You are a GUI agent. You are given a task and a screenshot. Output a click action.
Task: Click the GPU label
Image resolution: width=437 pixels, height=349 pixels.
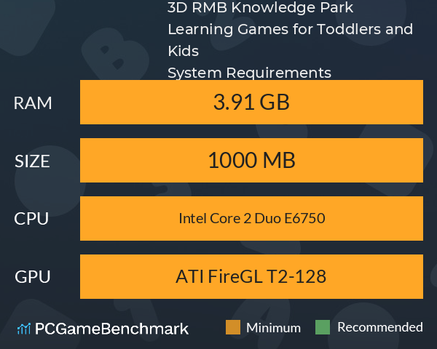point(32,276)
